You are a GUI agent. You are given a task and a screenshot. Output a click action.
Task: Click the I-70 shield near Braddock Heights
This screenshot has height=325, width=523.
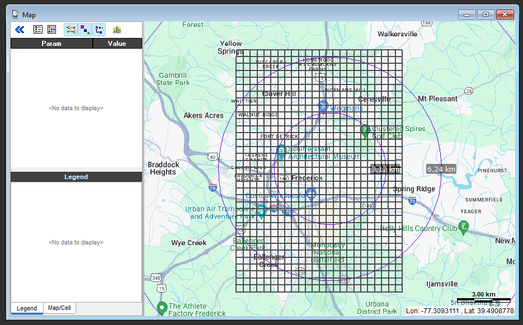pos(213,187)
